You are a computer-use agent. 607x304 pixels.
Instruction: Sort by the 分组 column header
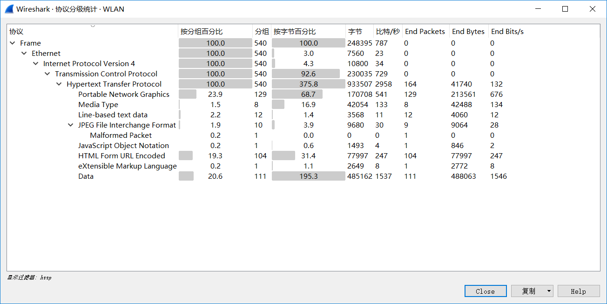[262, 32]
